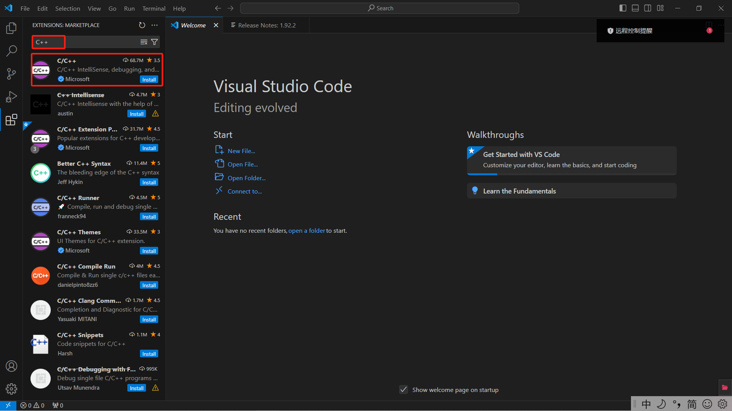Click warning icon on C++ Intellisense
Viewport: 732px width, 411px height.
click(155, 114)
